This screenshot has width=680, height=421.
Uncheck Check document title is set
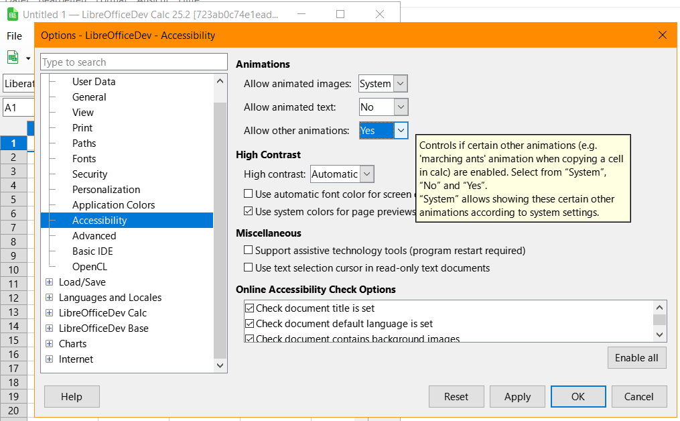[x=249, y=308]
